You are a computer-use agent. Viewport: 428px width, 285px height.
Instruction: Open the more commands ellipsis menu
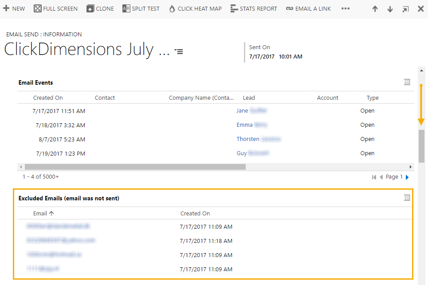(346, 8)
